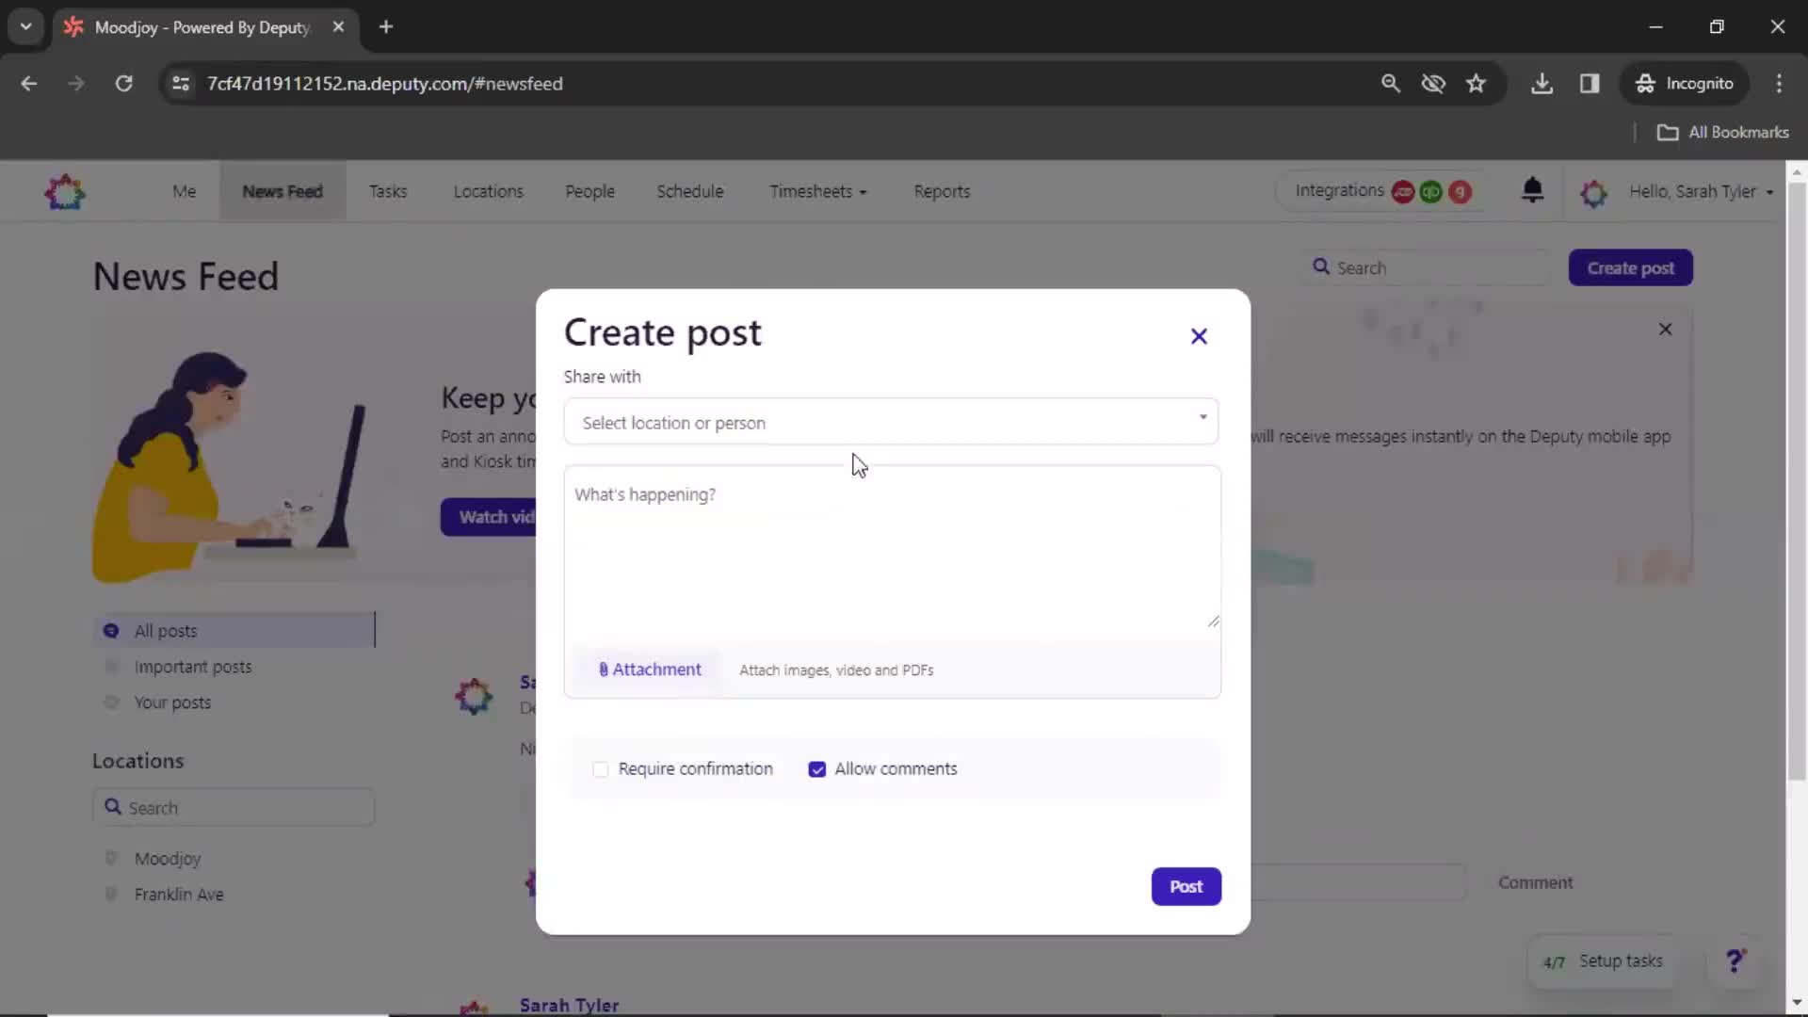This screenshot has width=1808, height=1017.
Task: Click the Post button to submit
Action: pyautogui.click(x=1186, y=885)
